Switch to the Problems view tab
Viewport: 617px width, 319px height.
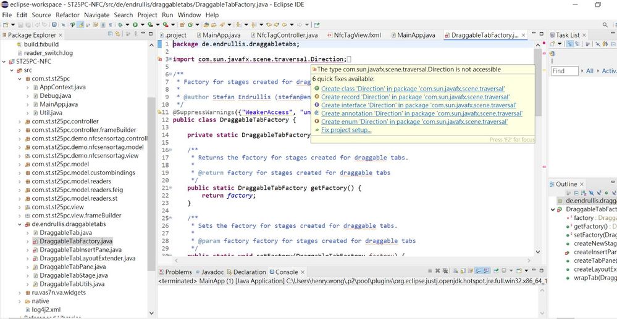[x=178, y=272]
